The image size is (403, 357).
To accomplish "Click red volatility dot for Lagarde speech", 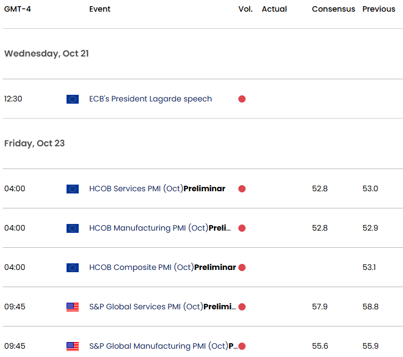I will (x=242, y=99).
